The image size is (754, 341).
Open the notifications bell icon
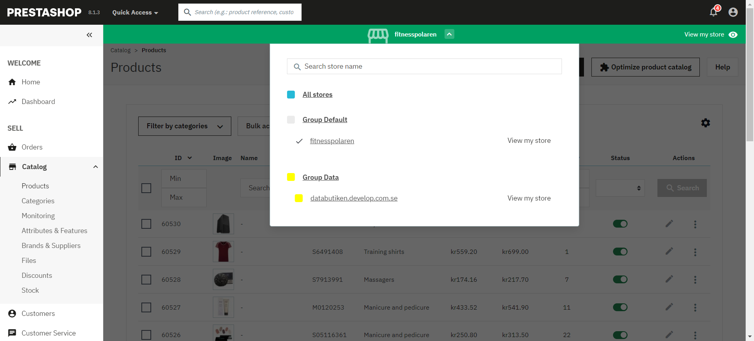coord(714,12)
